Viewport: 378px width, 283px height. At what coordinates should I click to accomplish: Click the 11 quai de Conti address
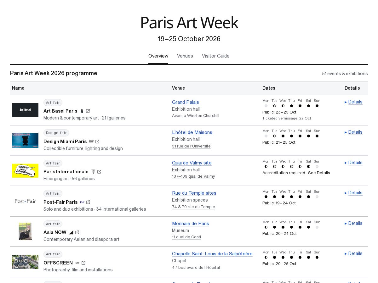[x=186, y=237]
